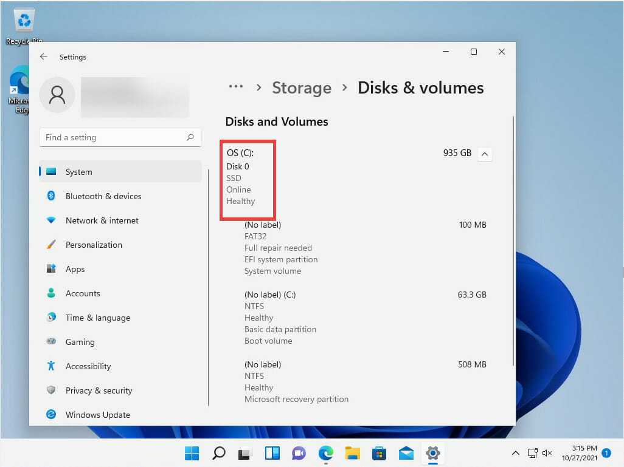624x467 pixels.
Task: Go to Storage in the breadcrumb
Action: pos(302,88)
